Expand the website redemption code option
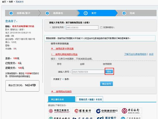 click(61, 92)
